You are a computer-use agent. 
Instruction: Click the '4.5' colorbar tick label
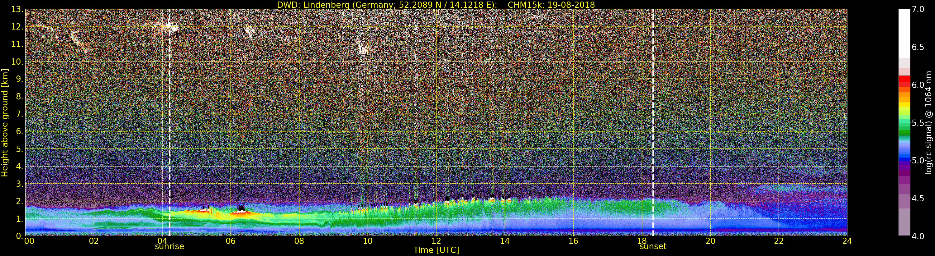point(918,199)
